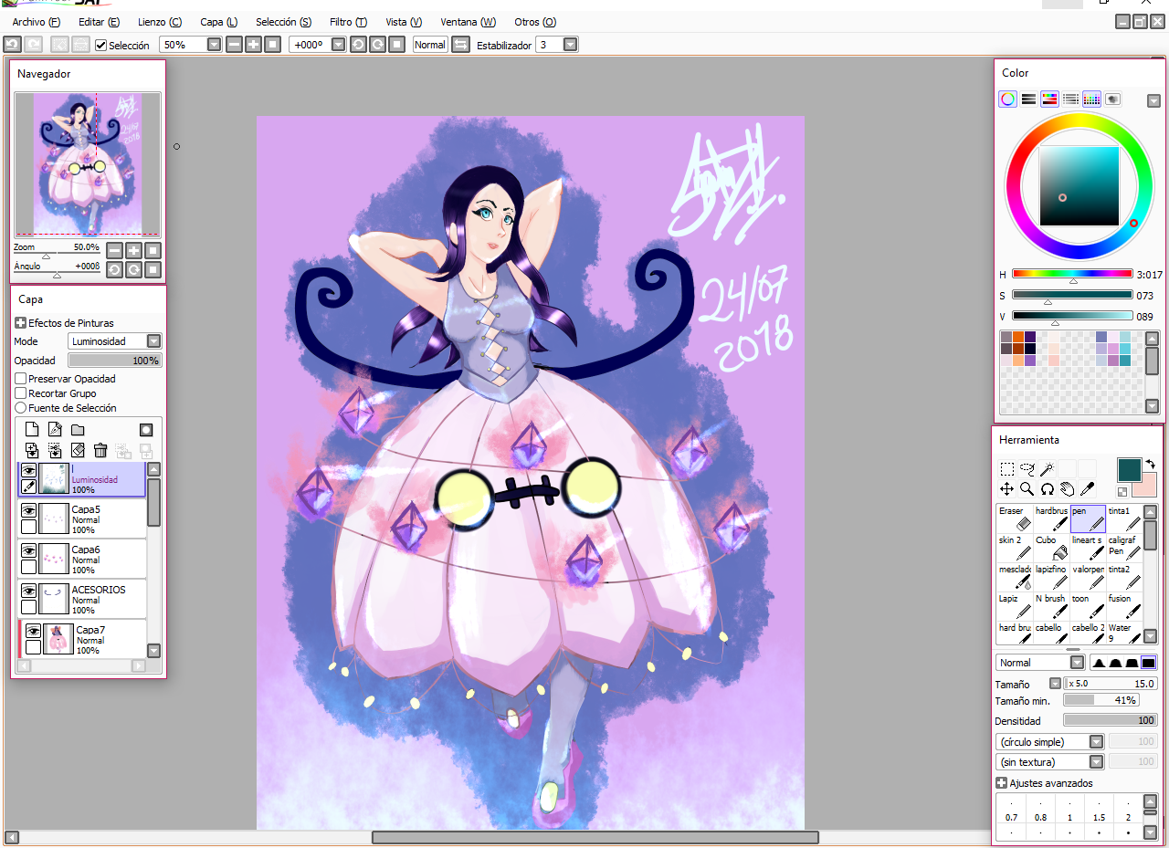Screen dimensions: 1169x848
Task: Choose the skin 2 brush preset
Action: pos(1014,548)
